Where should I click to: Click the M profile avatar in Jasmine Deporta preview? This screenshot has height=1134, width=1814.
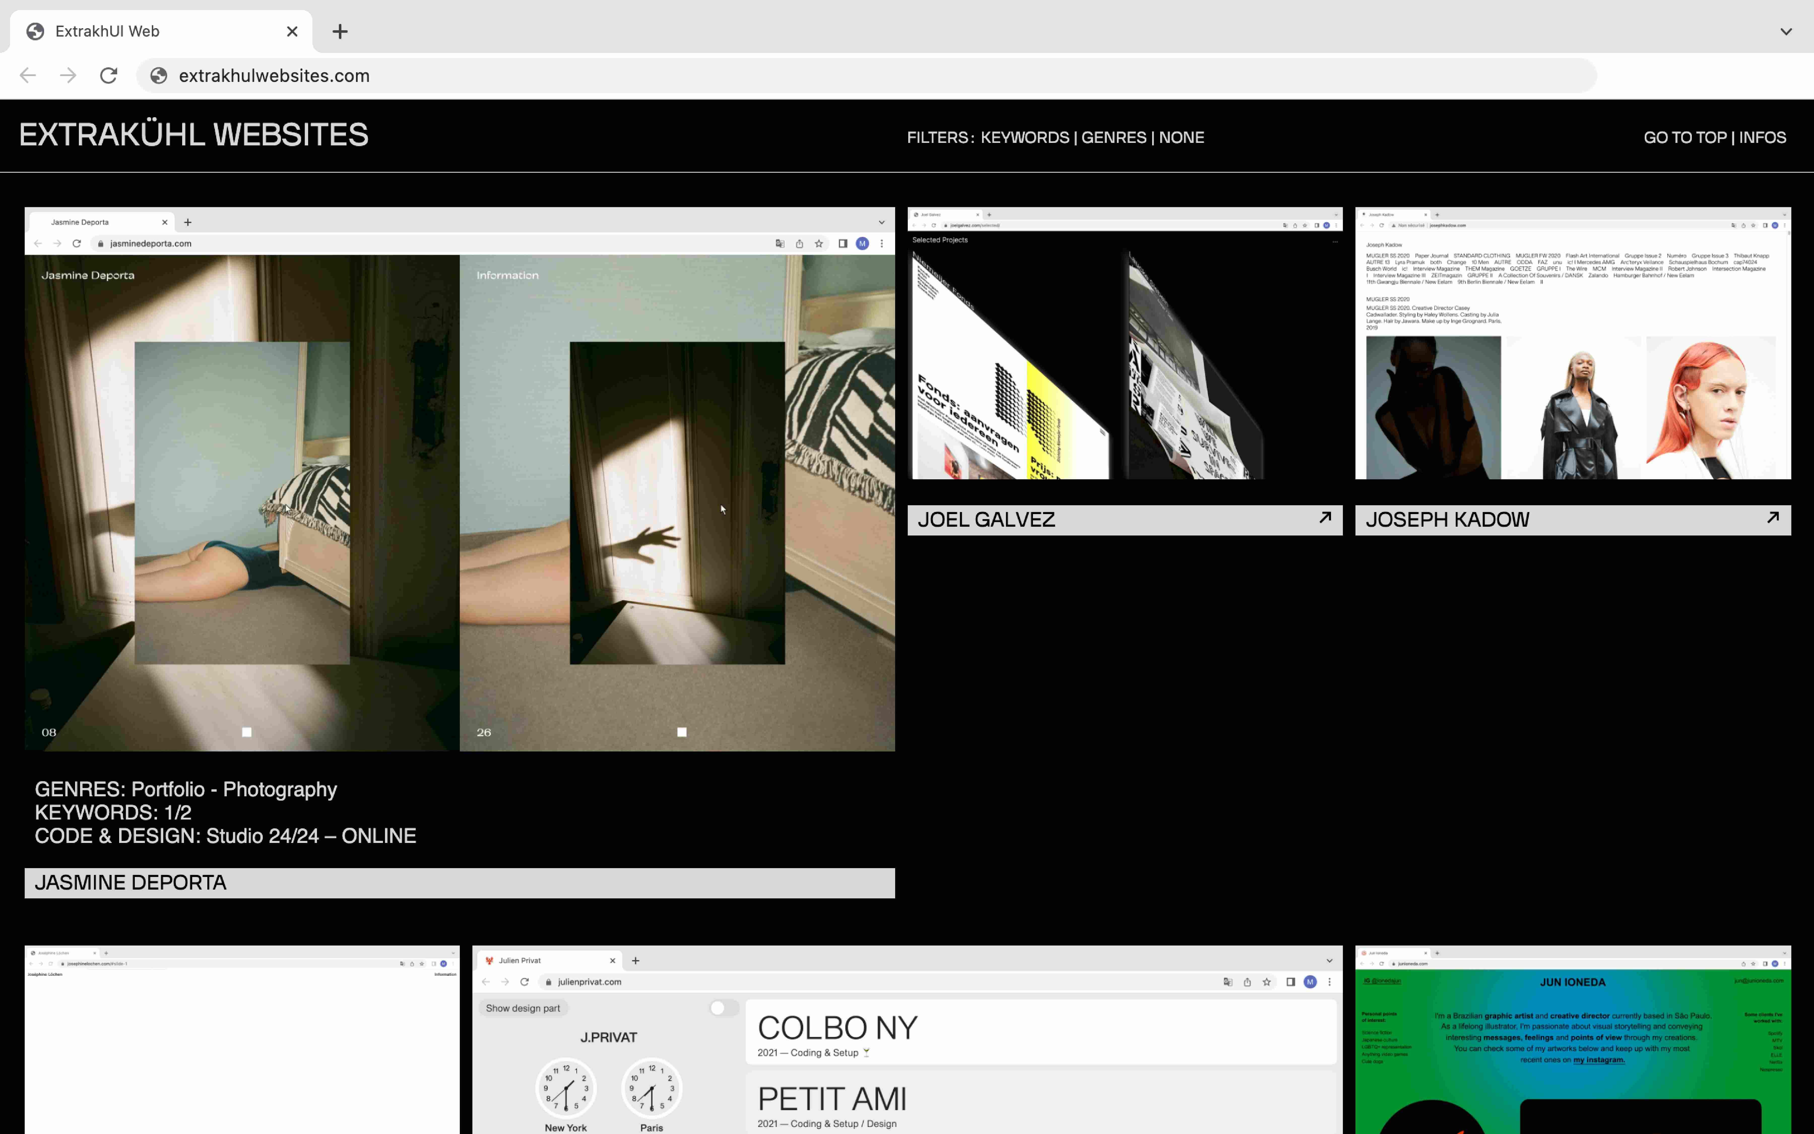click(x=863, y=244)
